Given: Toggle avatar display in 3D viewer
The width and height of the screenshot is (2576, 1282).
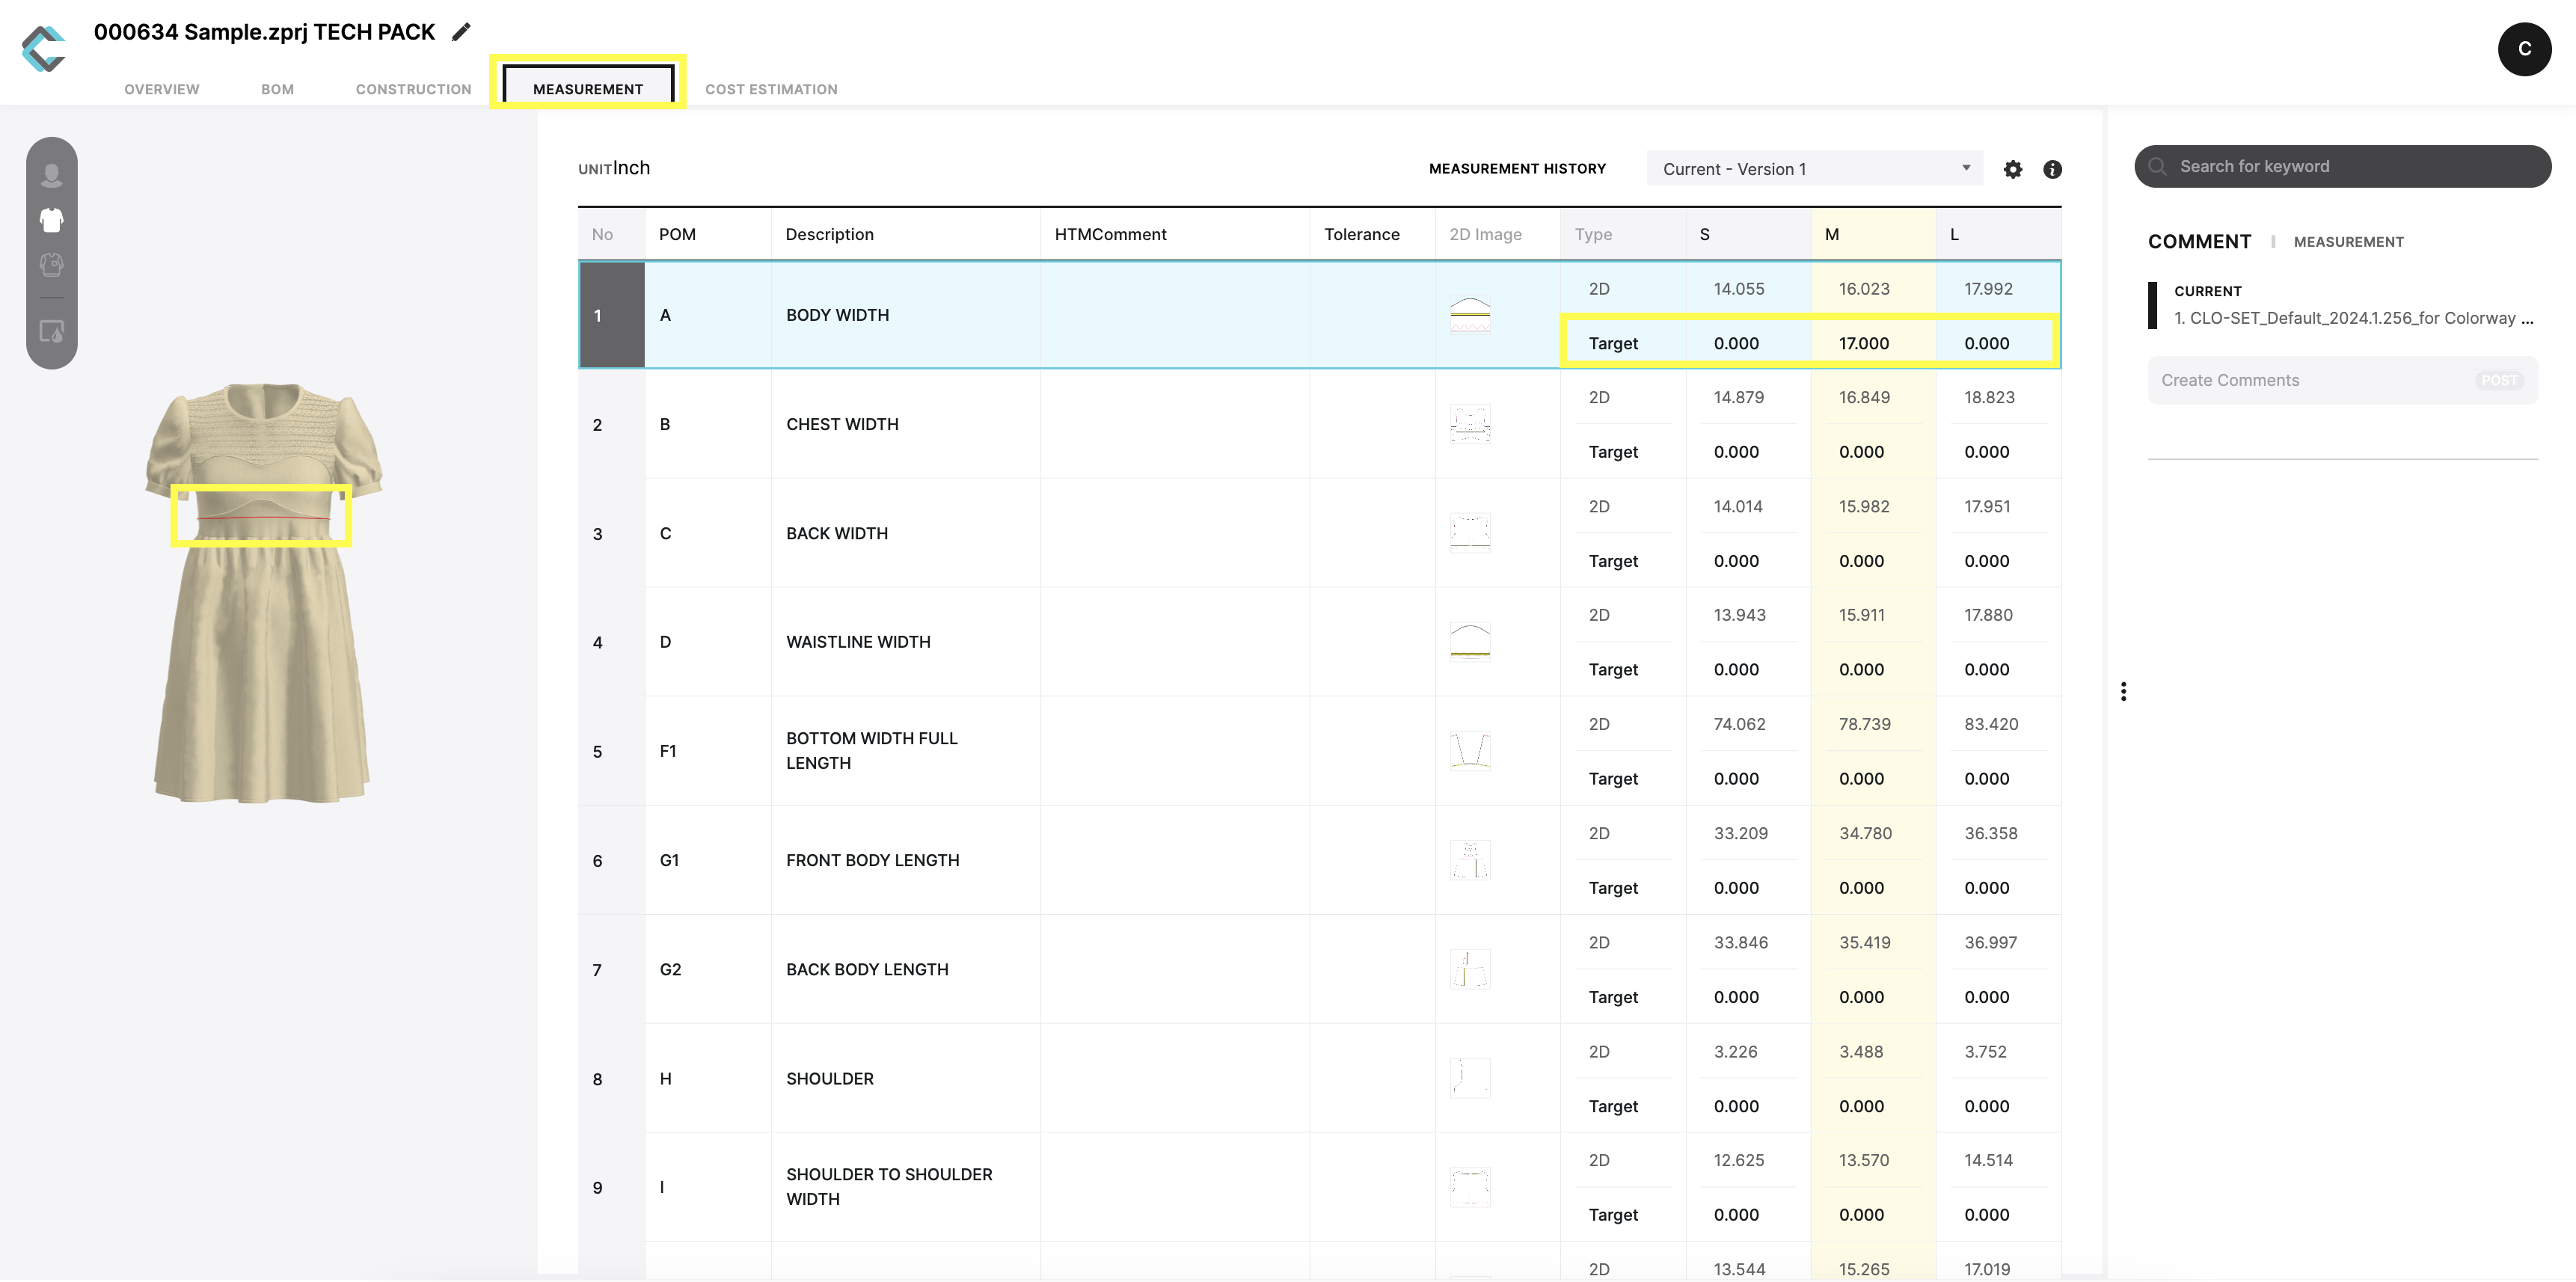Looking at the screenshot, I should coord(52,175).
